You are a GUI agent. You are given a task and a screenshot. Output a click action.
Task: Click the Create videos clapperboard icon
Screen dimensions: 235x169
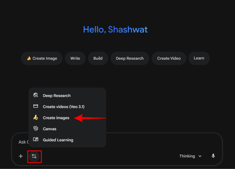[36, 106]
